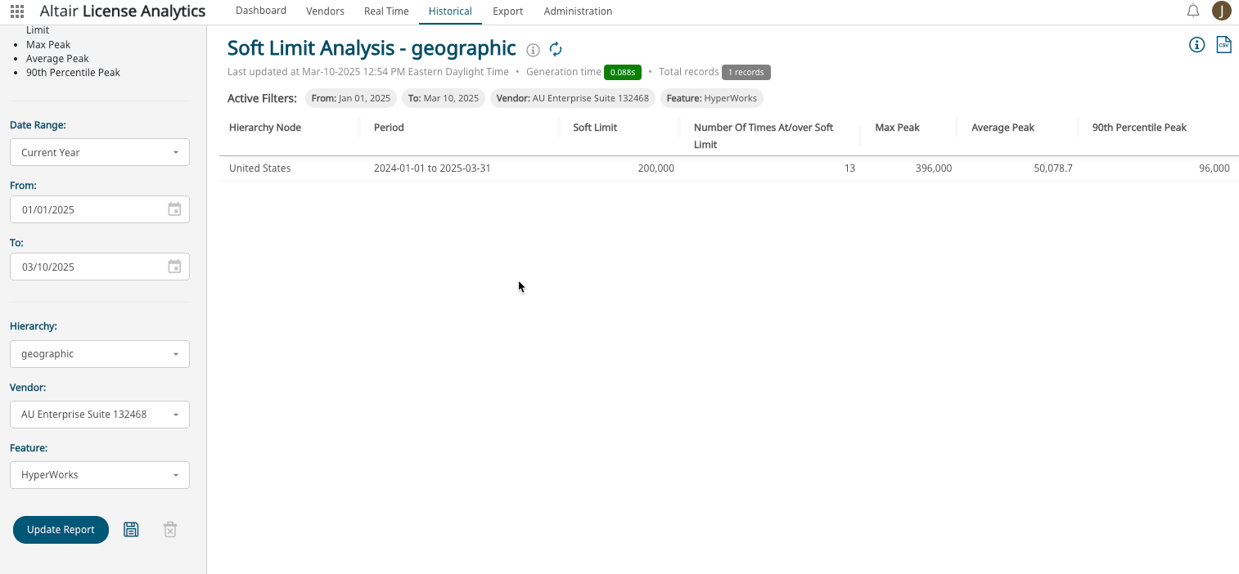The image size is (1239, 574).
Task: Click the Max Peak bullet in sidebar
Action: (x=48, y=45)
